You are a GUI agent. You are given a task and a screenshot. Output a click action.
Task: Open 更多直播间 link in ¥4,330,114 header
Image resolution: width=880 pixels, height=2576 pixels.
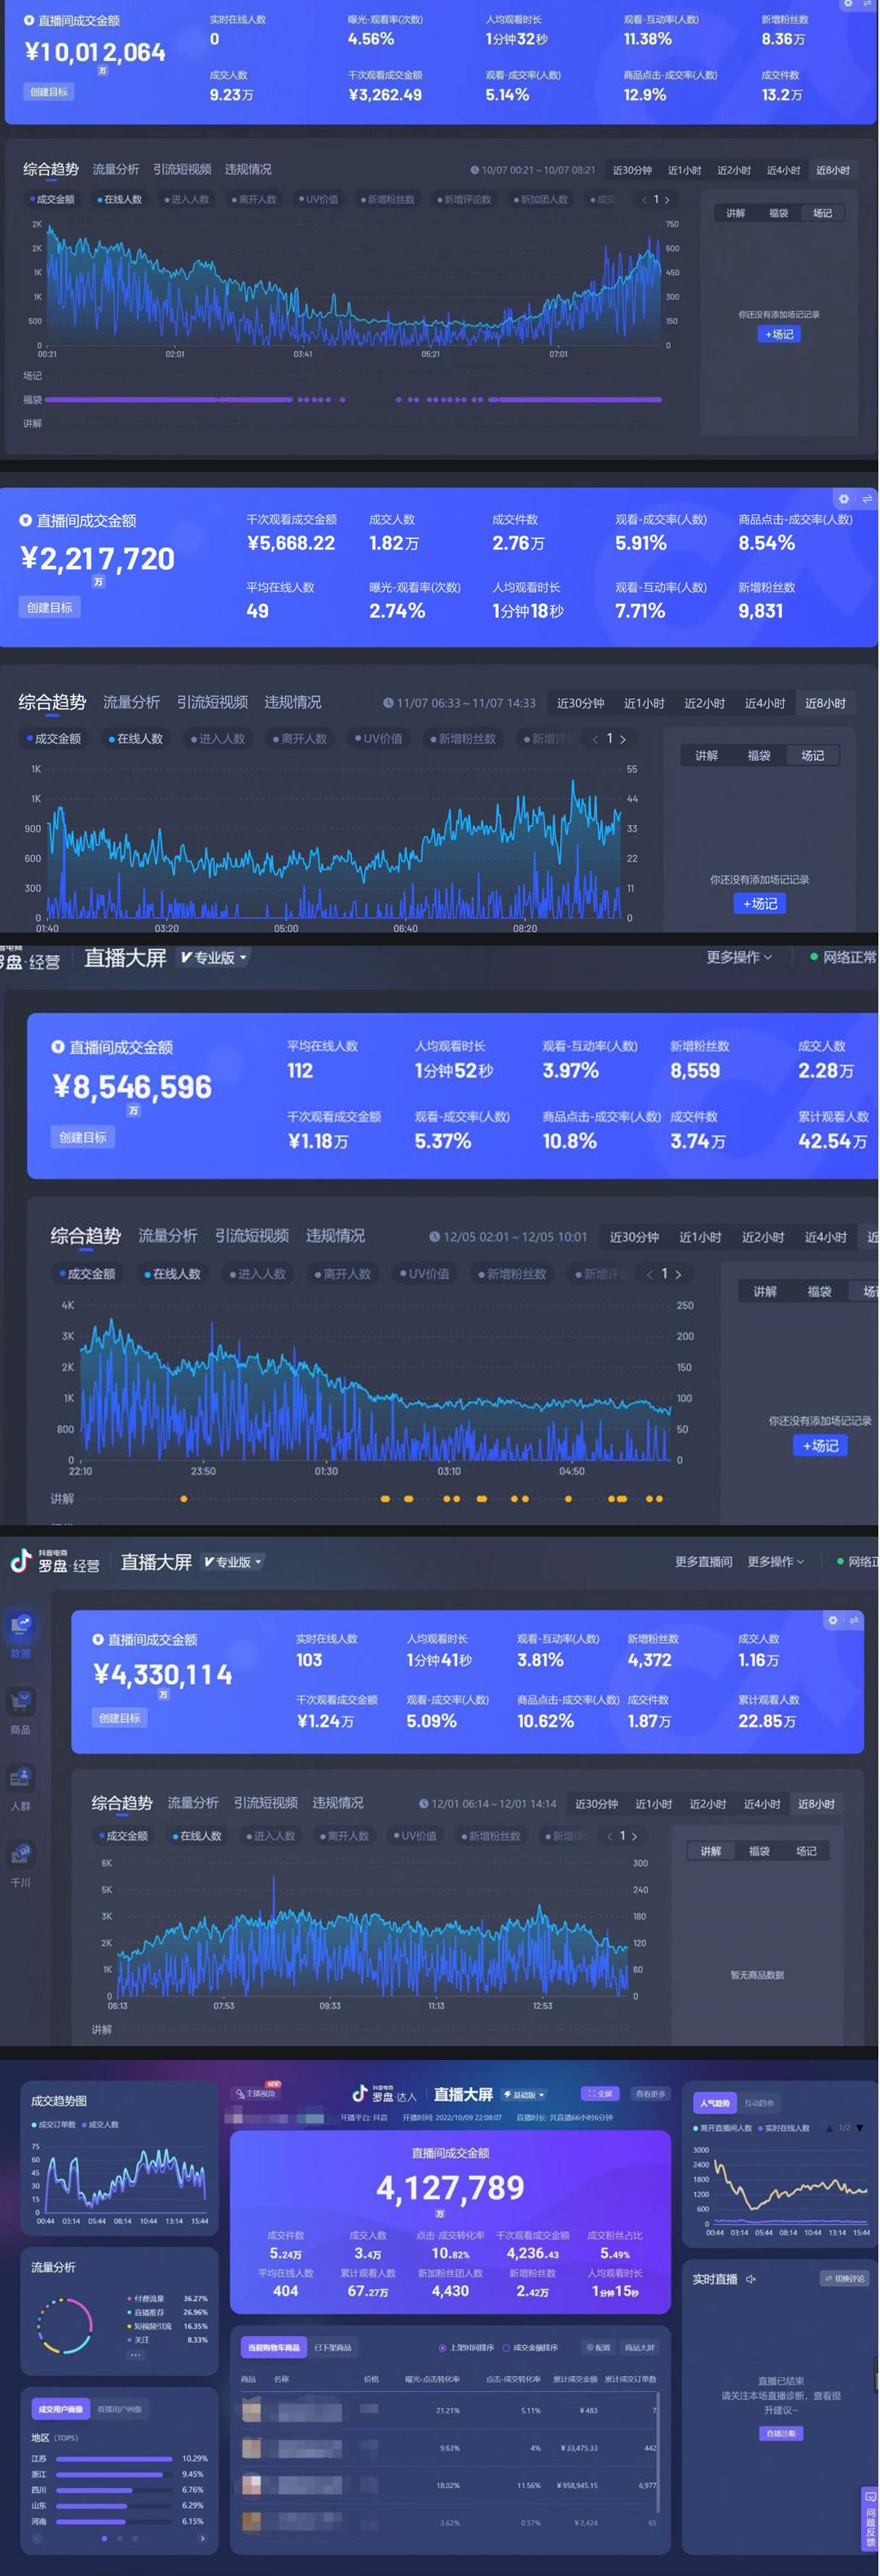(x=703, y=1562)
